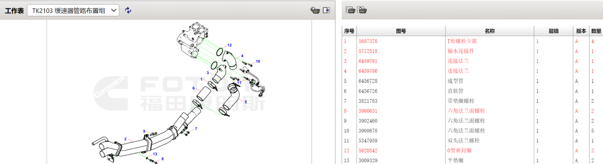Image resolution: width=603 pixels, height=164 pixels.
Task: Click quantity 4 in row 1
Action: (x=593, y=41)
